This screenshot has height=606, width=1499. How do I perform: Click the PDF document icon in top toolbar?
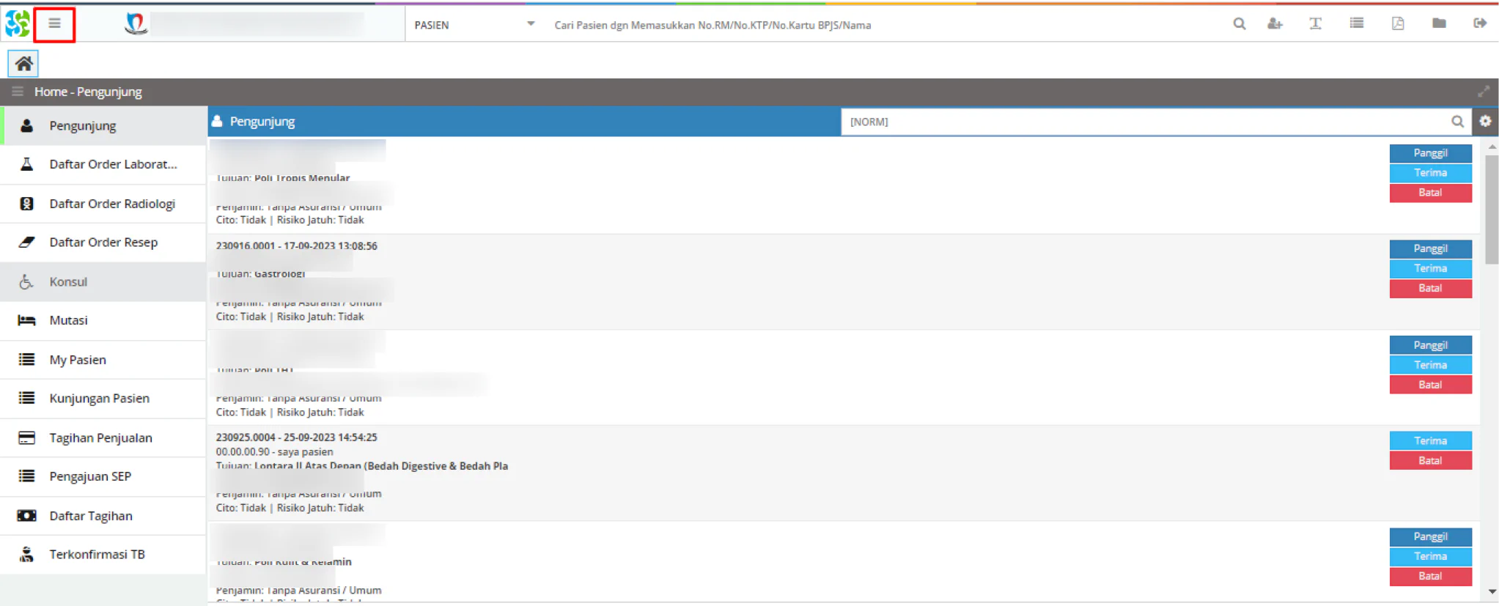click(x=1398, y=23)
